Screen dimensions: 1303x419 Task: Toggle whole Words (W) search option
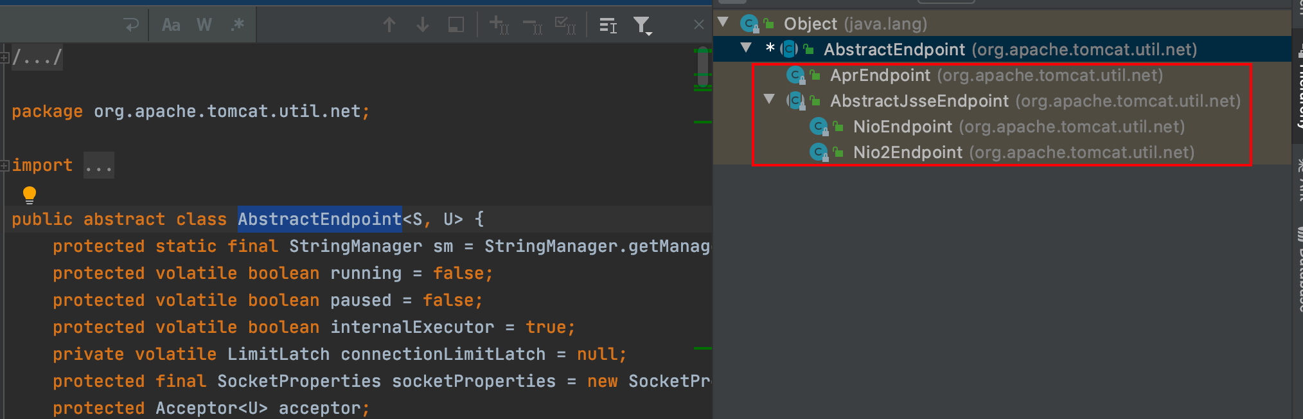click(x=204, y=25)
